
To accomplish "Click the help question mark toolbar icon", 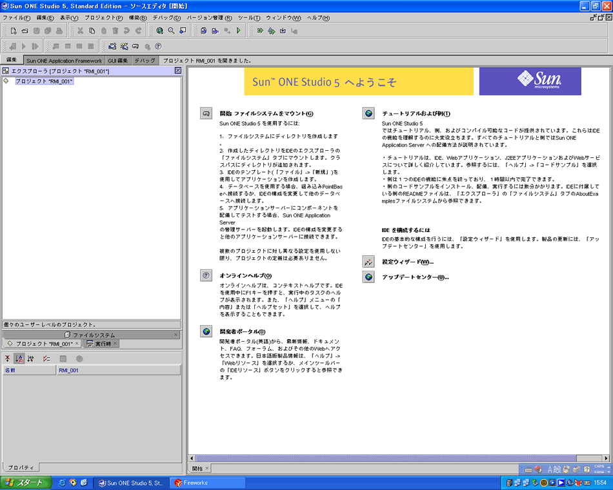I will point(157,46).
